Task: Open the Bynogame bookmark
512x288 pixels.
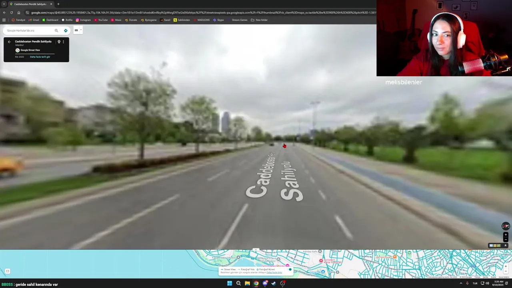Action: click(x=149, y=20)
